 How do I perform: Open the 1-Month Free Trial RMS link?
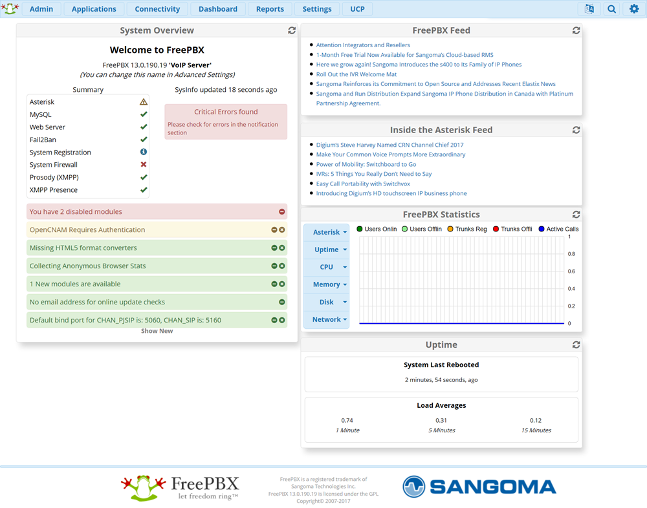405,55
